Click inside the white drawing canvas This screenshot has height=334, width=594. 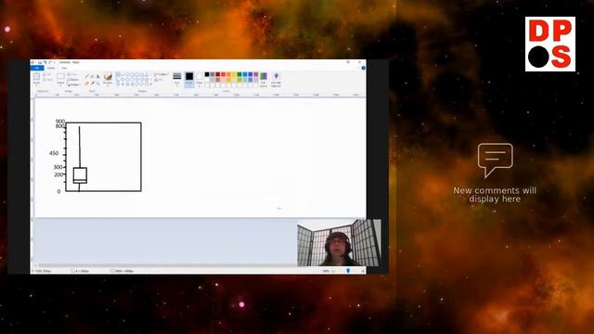(200, 158)
